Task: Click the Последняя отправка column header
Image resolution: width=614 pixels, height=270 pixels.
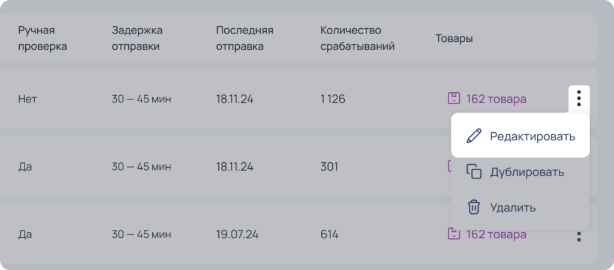Action: 245,38
